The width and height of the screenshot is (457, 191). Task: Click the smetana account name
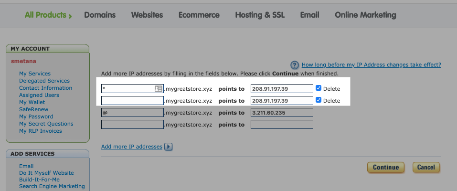click(23, 61)
